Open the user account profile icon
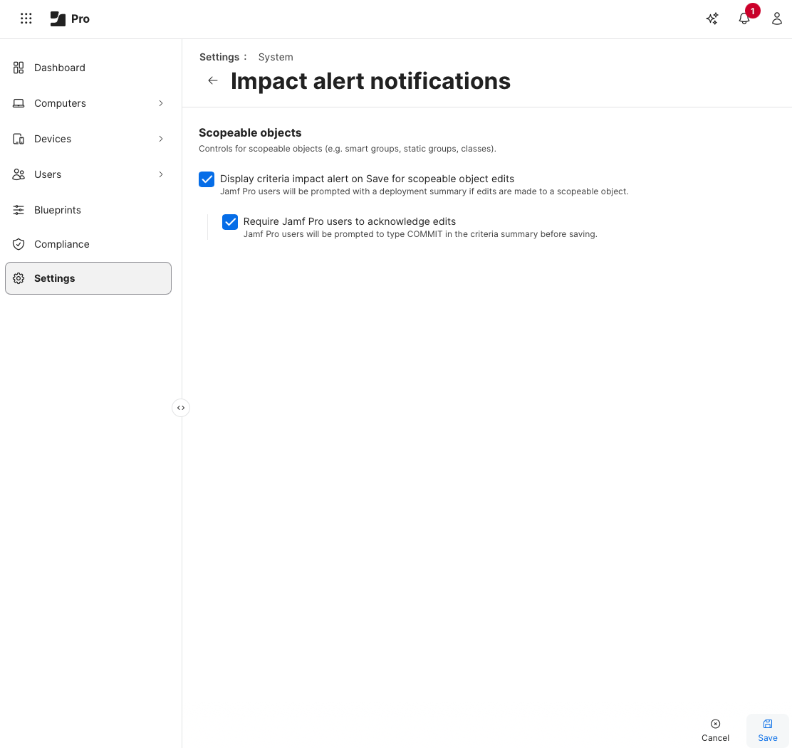The image size is (792, 748). click(x=777, y=19)
